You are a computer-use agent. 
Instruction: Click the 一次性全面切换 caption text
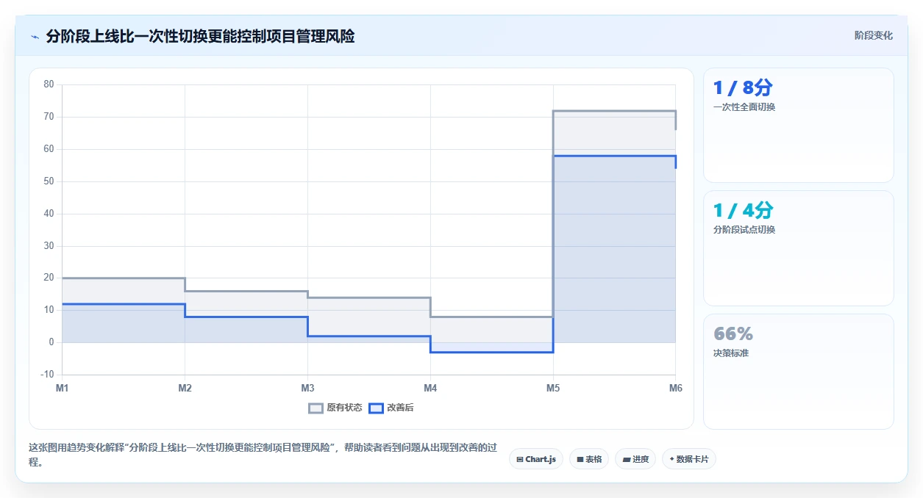pyautogui.click(x=744, y=107)
